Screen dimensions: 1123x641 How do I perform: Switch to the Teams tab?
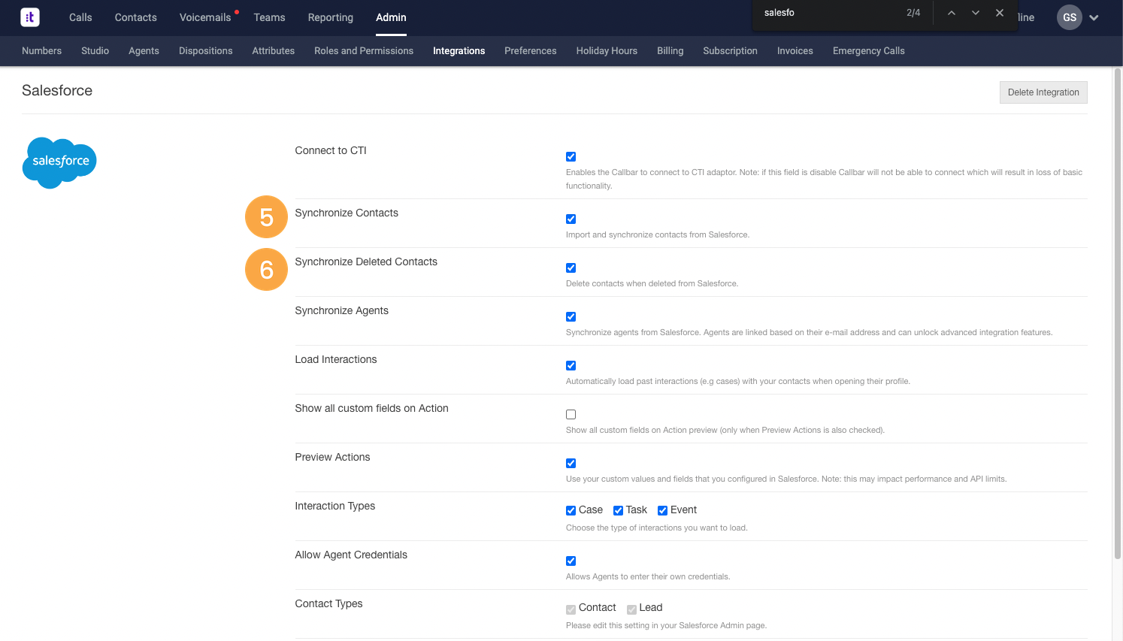pyautogui.click(x=269, y=17)
